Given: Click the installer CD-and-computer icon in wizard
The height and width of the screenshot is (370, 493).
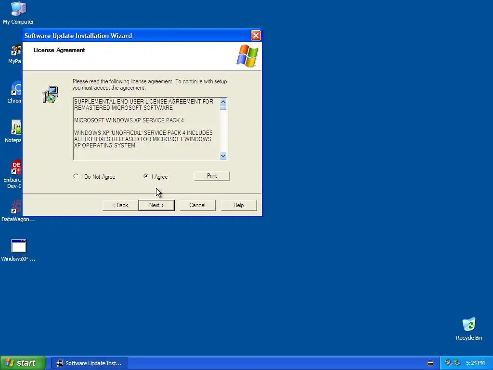Looking at the screenshot, I should pos(50,95).
